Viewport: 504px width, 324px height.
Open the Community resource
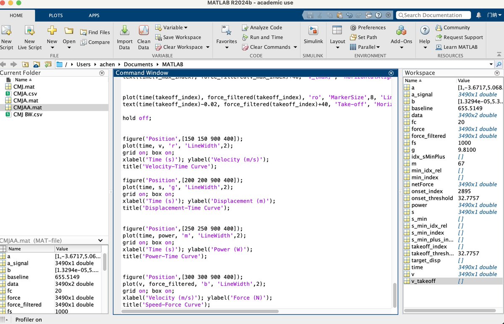[x=453, y=28]
